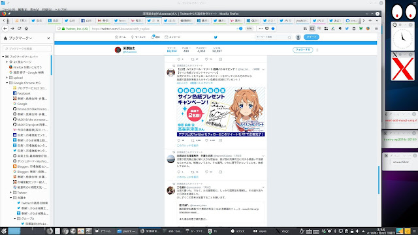The width and height of the screenshot is (418, 235).
Task: Click the bookmark search input field
Action: pyautogui.click(x=27, y=48)
